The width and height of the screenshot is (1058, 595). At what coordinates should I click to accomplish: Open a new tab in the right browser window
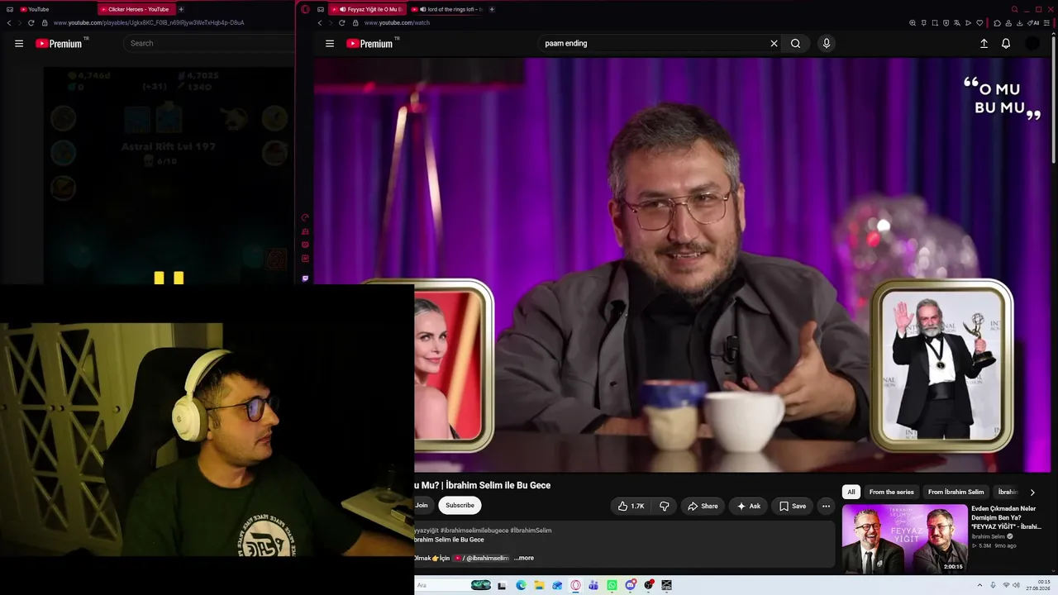pos(492,9)
